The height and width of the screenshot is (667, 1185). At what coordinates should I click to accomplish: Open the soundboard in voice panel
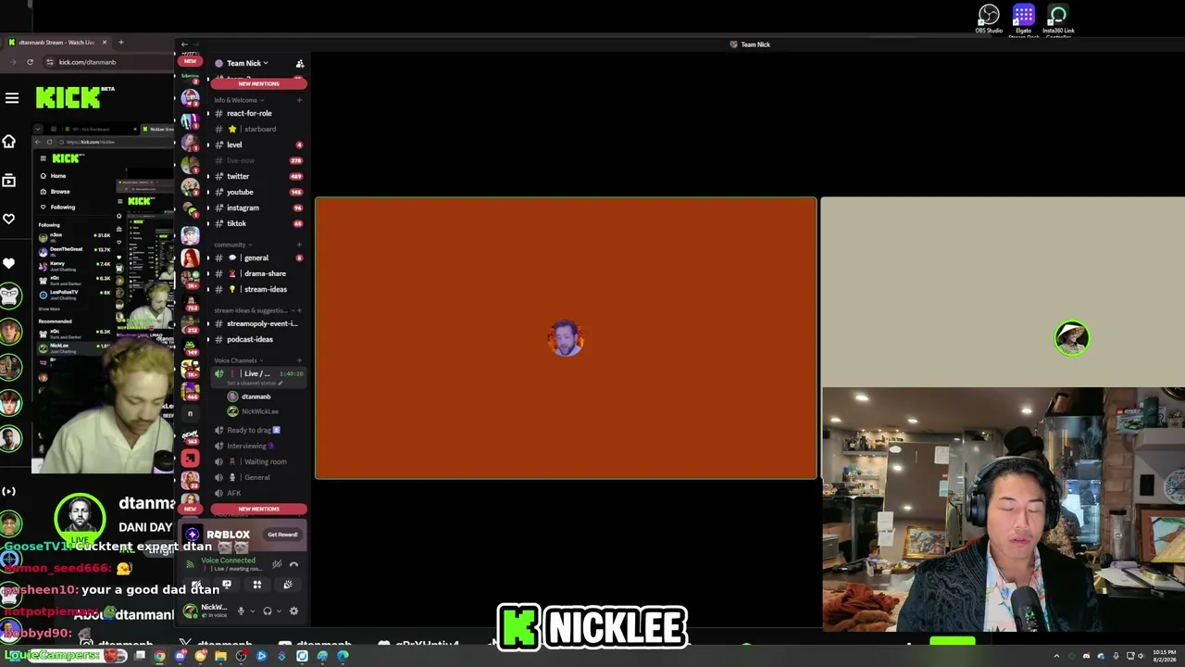tap(288, 585)
